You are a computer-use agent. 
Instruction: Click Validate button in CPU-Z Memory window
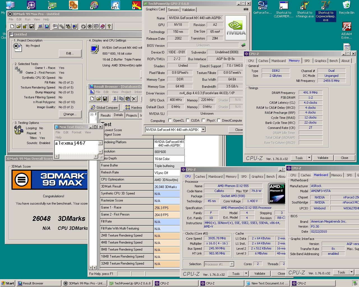pyautogui.click(x=323, y=158)
